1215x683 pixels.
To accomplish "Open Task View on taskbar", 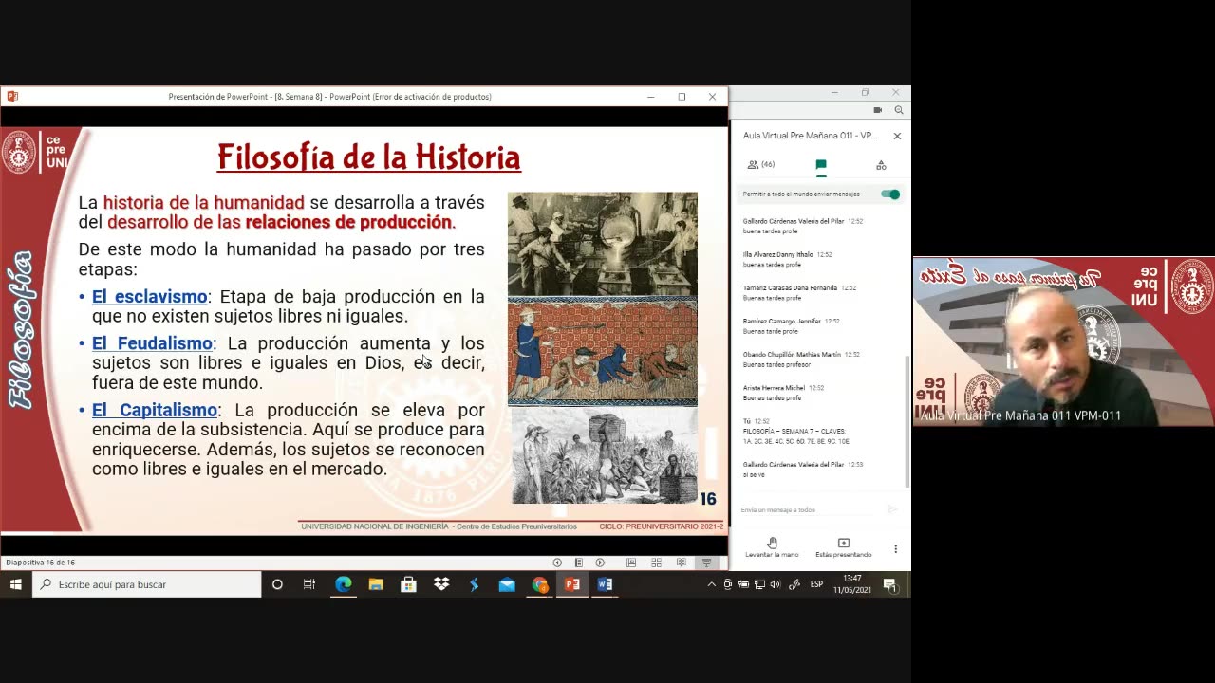I will pyautogui.click(x=309, y=584).
